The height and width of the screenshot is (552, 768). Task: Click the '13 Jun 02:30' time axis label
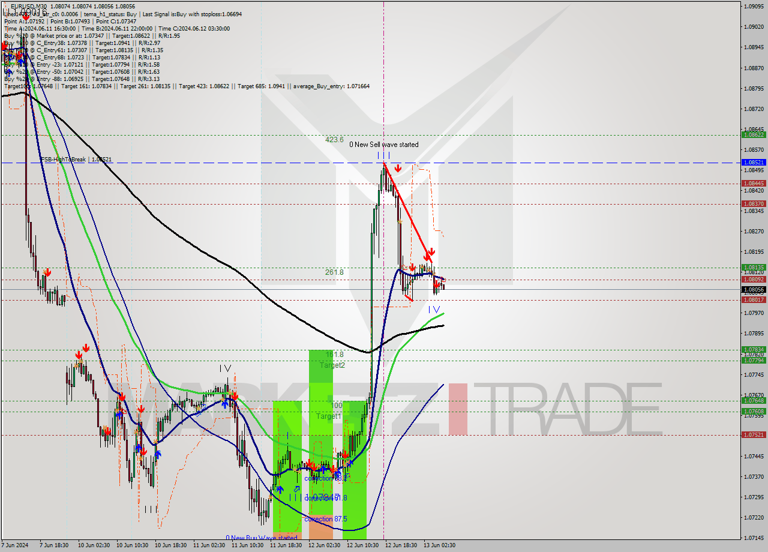(439, 545)
